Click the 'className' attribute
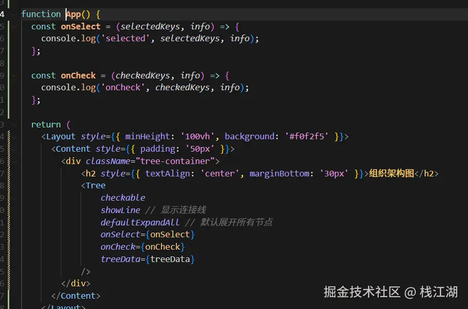This screenshot has width=468, height=309. pos(108,161)
